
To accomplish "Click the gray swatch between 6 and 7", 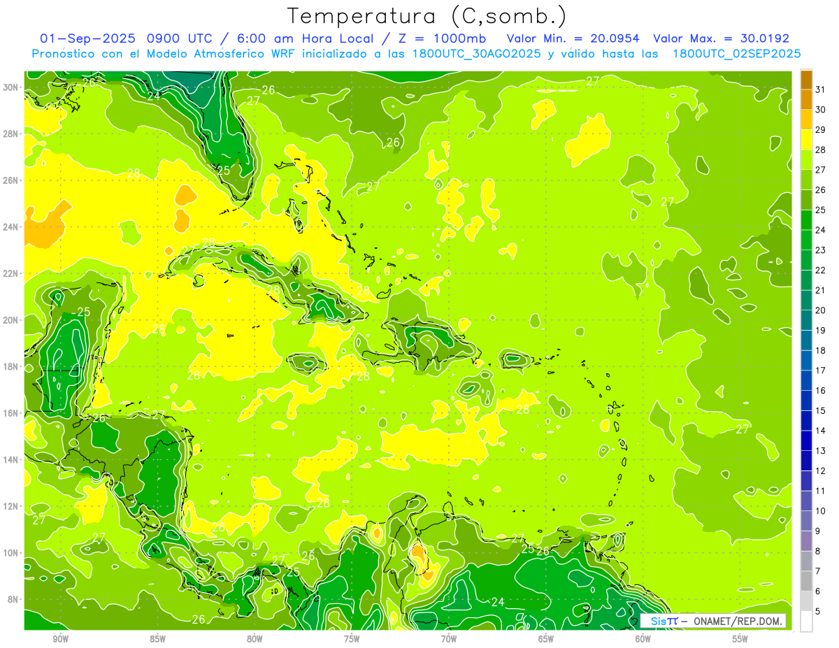I will (806, 581).
